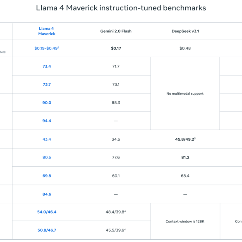The image size is (242, 242).
Task: Select the 84.6 Llama score
Action: (x=47, y=194)
